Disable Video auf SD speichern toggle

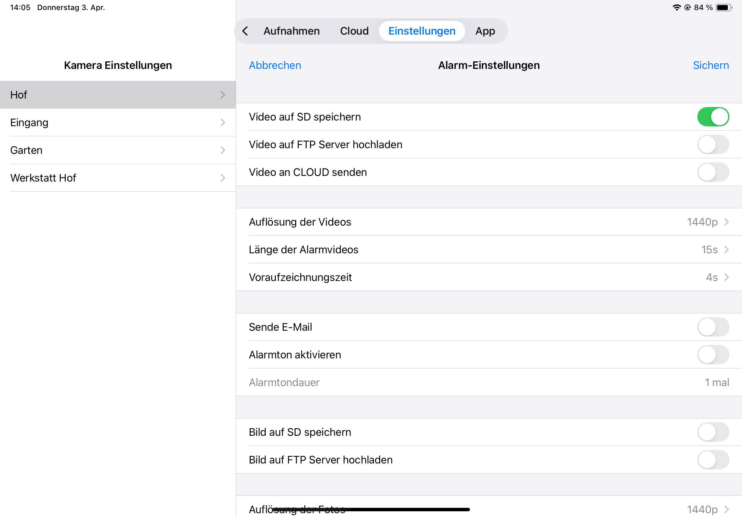tap(713, 117)
